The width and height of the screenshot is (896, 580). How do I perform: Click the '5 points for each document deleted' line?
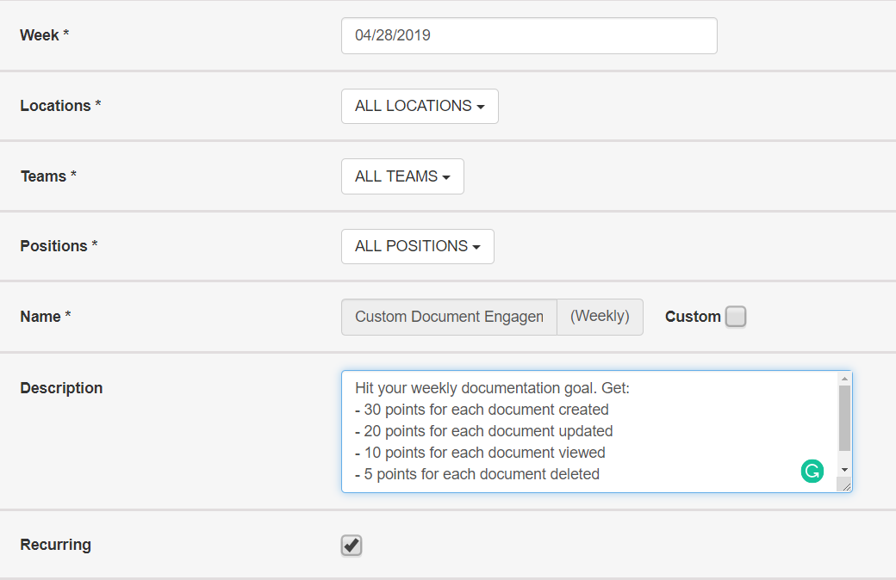477,474
